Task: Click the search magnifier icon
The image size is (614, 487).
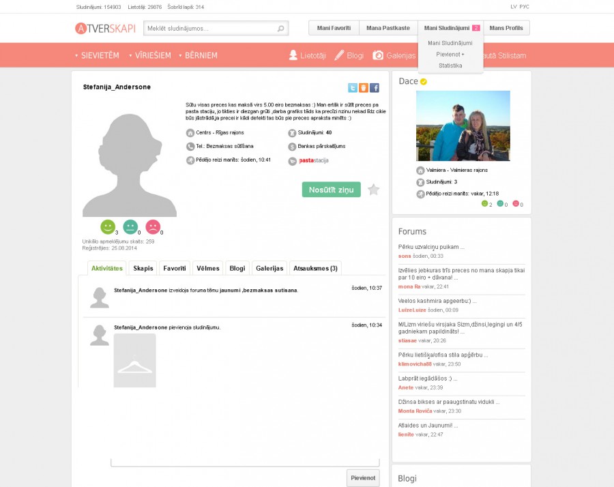Action: (280, 29)
